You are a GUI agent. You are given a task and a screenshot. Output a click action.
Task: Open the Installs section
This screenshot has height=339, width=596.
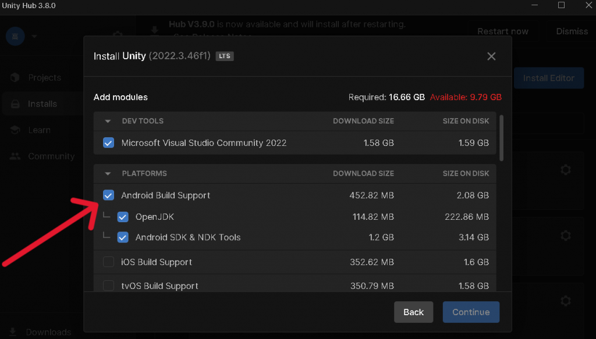pyautogui.click(x=42, y=104)
